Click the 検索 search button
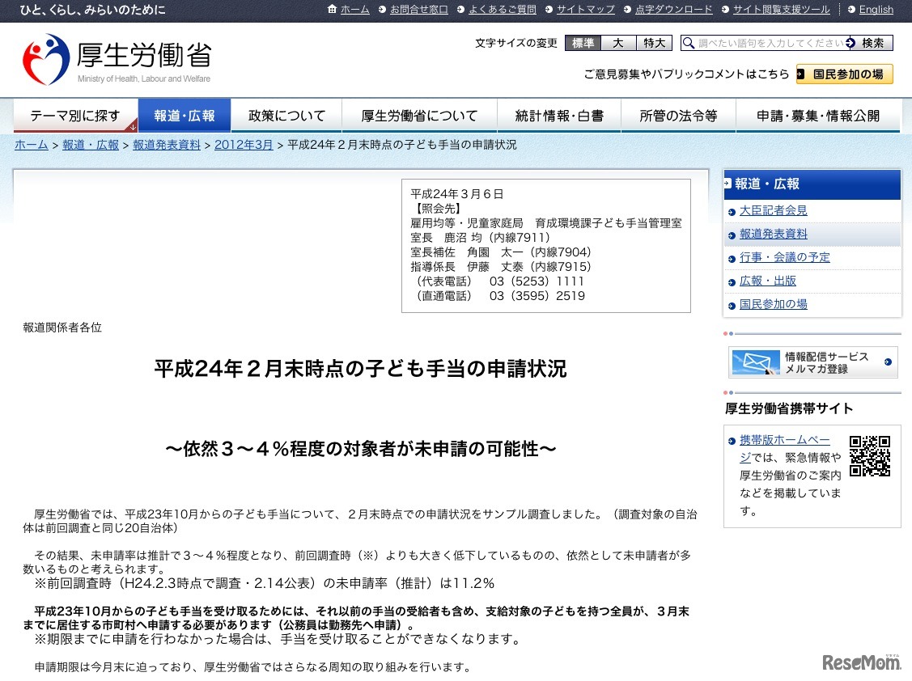The image size is (912, 681). [x=872, y=43]
